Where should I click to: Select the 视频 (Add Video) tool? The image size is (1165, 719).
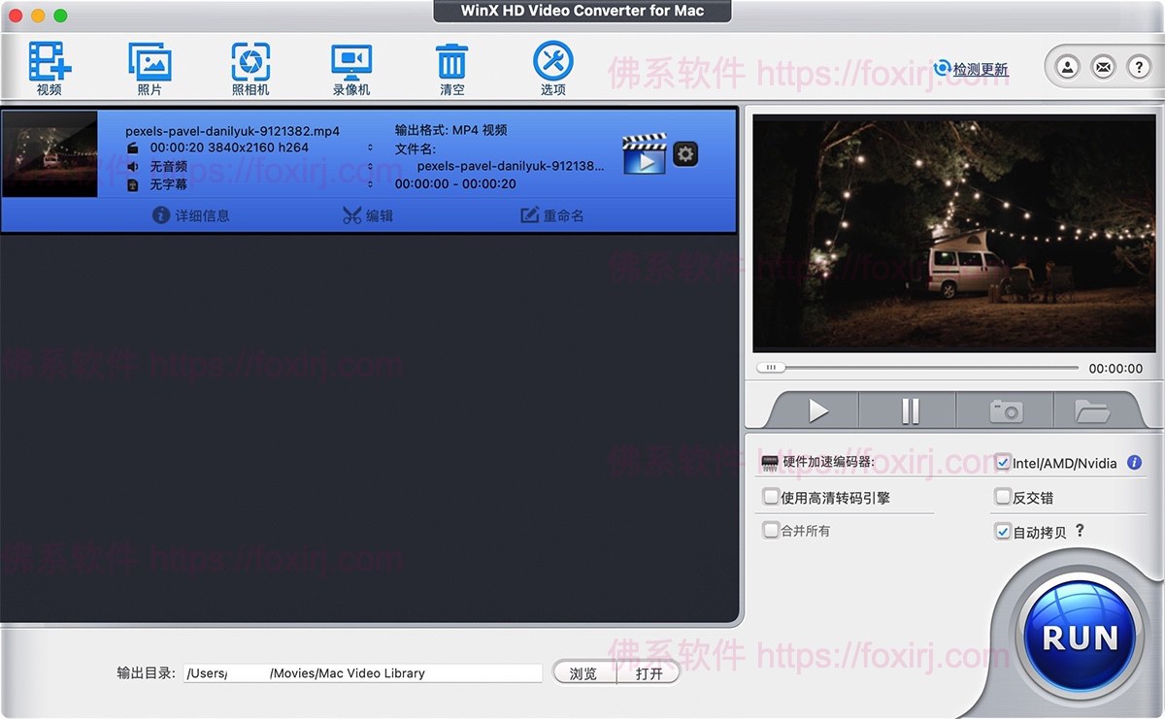pos(50,65)
